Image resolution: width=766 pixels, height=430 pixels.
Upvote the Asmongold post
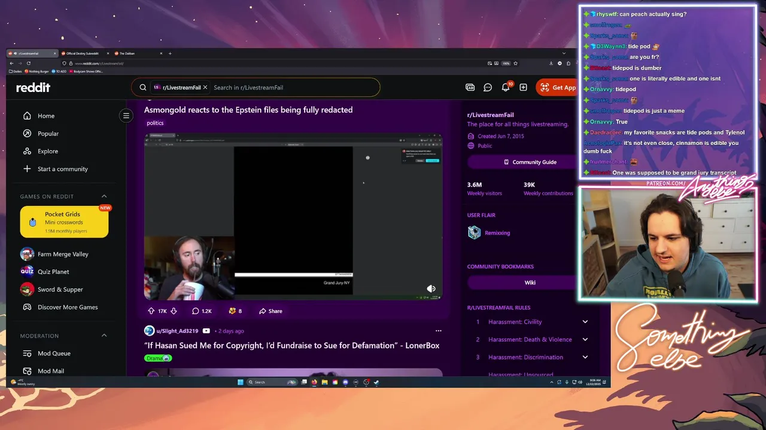point(151,311)
